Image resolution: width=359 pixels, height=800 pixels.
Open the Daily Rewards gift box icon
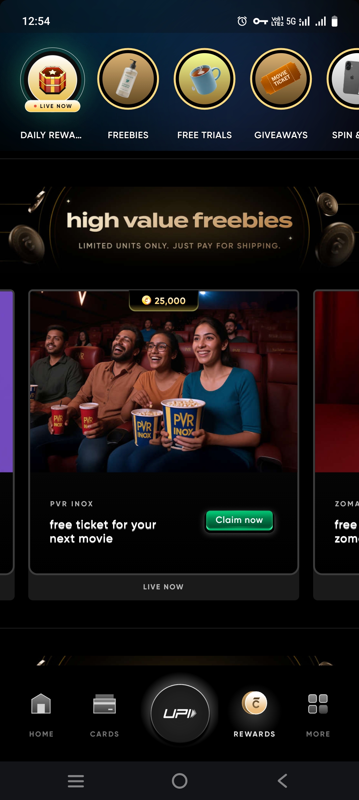[53, 80]
